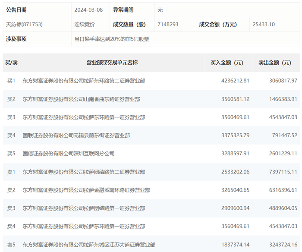
Task: Select the announcement date 2024-03-08
Action: (x=88, y=10)
